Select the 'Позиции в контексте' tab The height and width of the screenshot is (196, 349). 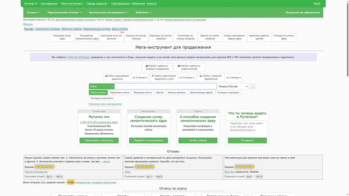(x=102, y=98)
